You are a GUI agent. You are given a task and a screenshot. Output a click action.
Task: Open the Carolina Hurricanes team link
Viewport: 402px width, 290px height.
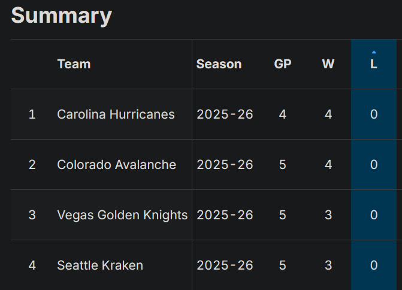tap(116, 114)
